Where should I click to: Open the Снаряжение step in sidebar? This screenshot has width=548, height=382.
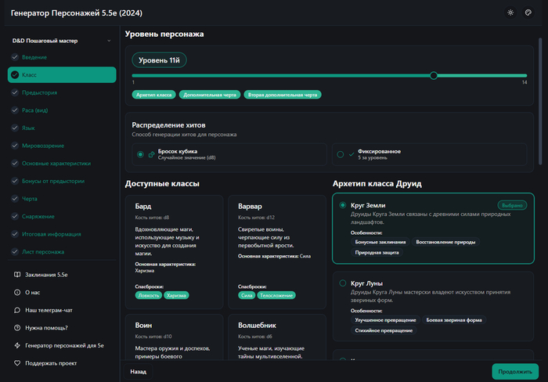click(38, 216)
